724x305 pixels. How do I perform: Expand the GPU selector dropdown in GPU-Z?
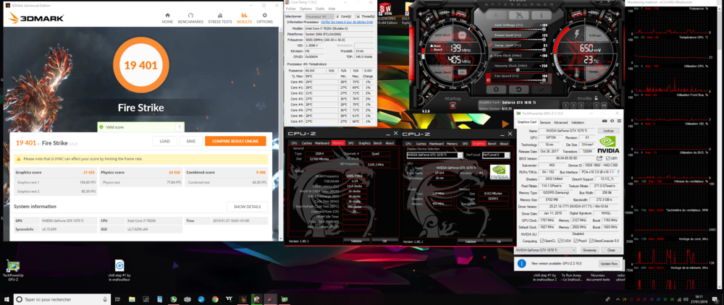pyautogui.click(x=546, y=250)
